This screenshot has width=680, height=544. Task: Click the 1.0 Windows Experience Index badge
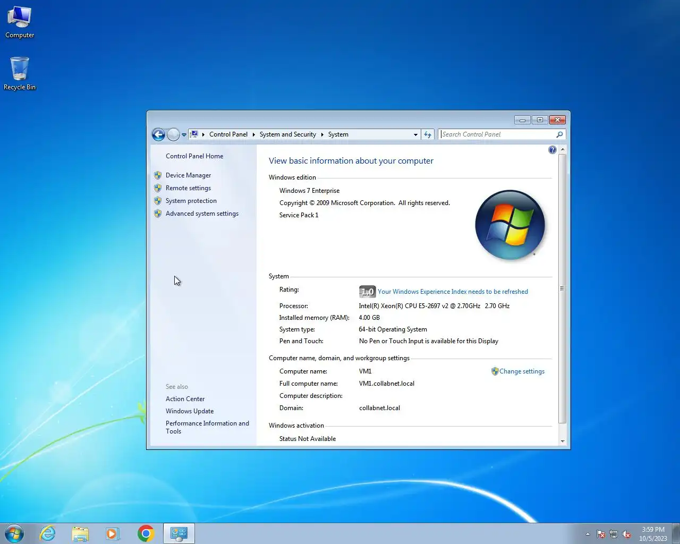367,292
